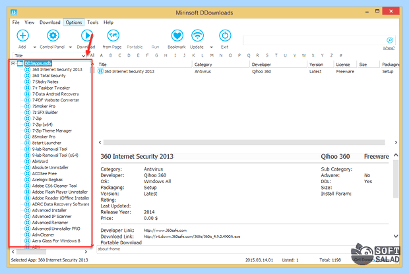Click the Portable toolbar label
Screen dimensions: 409x274
[135, 47]
